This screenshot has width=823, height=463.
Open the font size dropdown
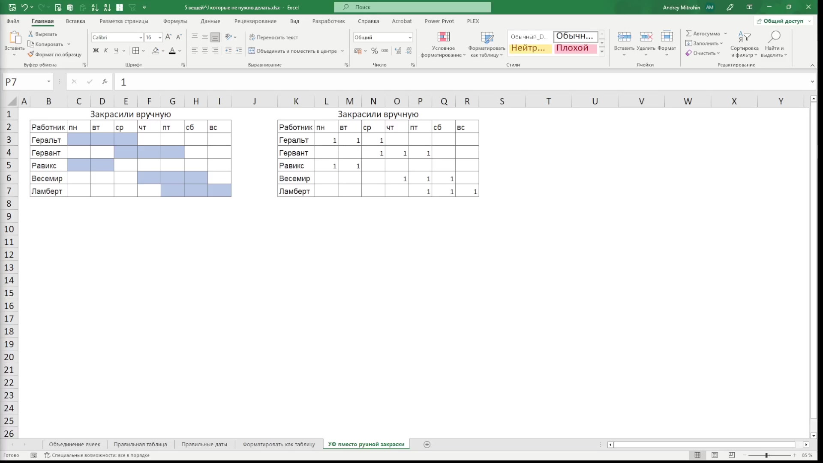point(160,37)
